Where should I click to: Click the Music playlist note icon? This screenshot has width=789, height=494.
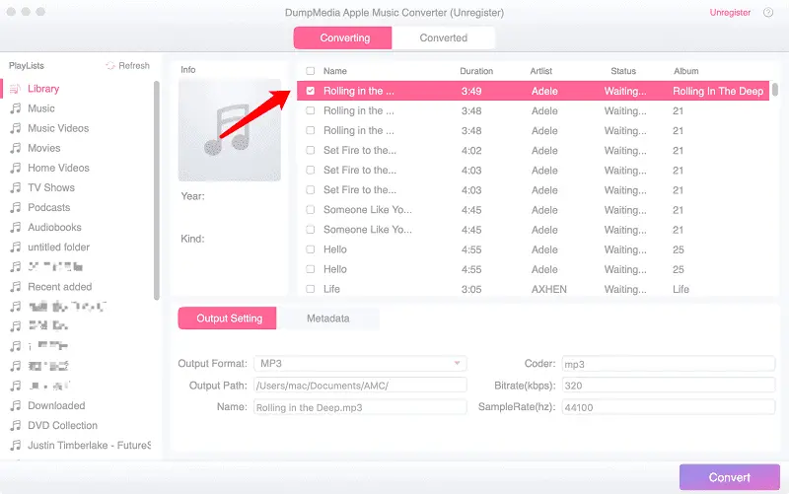15,108
